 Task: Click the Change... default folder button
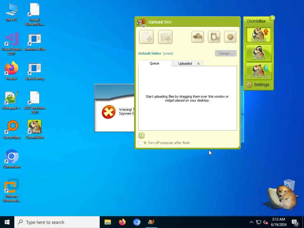pos(226,53)
